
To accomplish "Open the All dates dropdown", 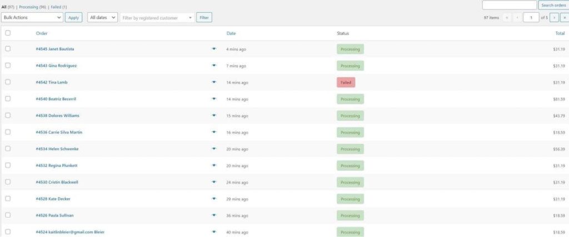I will pyautogui.click(x=103, y=17).
